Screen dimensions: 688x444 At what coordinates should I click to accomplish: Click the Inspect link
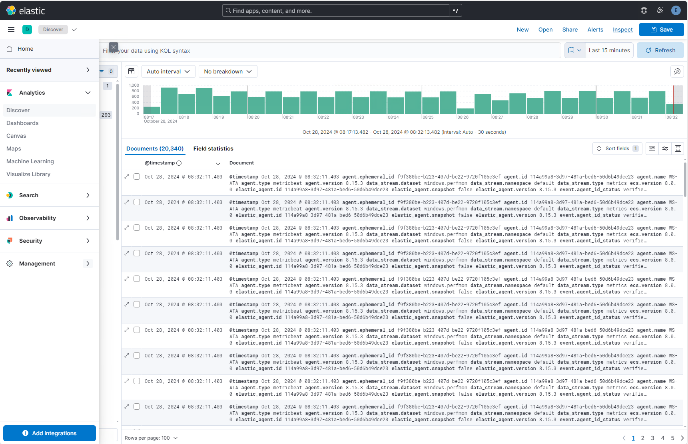coord(622,30)
